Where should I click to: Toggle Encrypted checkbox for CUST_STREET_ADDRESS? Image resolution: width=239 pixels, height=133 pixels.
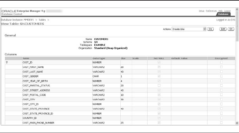click(x=221, y=90)
